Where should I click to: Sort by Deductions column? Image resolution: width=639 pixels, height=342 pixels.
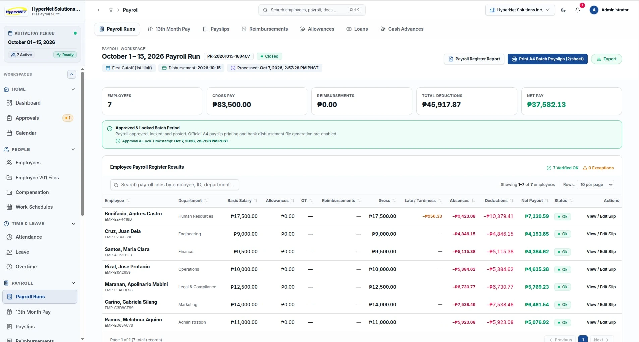(x=499, y=201)
